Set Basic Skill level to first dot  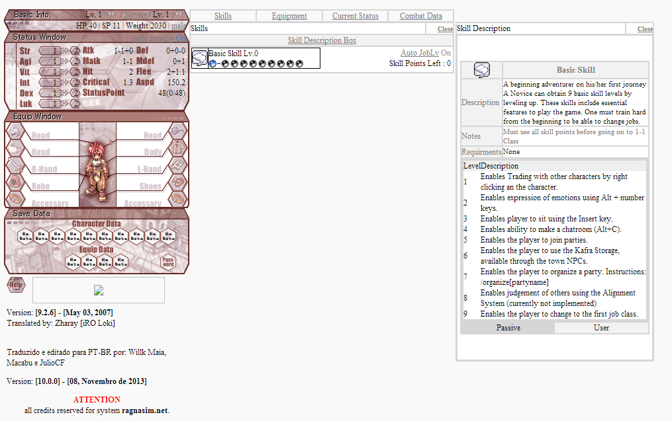(x=225, y=63)
